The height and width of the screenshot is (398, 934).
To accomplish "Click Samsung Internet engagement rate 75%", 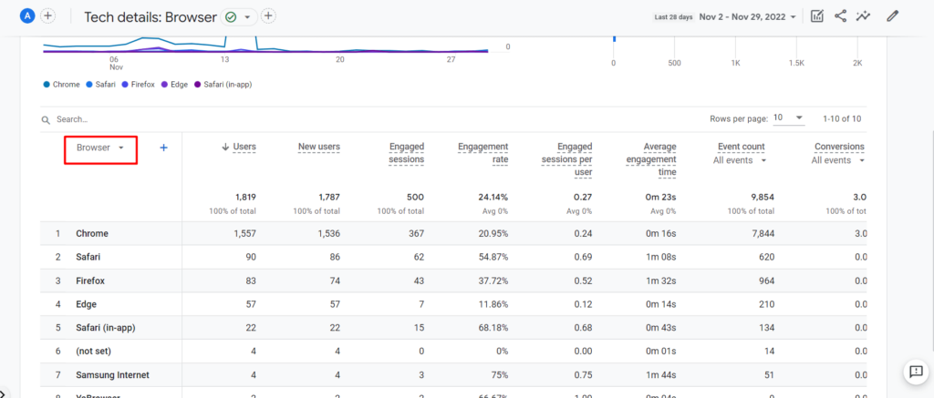I will click(x=499, y=375).
